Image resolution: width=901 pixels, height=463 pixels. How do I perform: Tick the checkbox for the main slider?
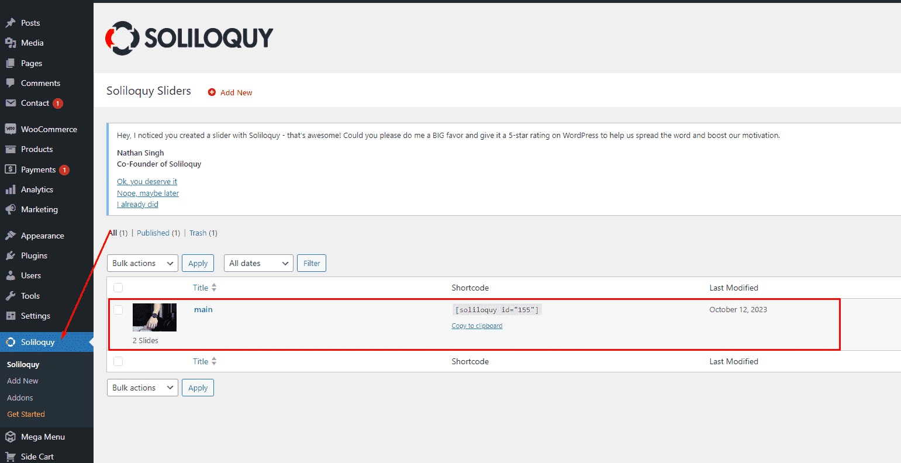tap(118, 310)
